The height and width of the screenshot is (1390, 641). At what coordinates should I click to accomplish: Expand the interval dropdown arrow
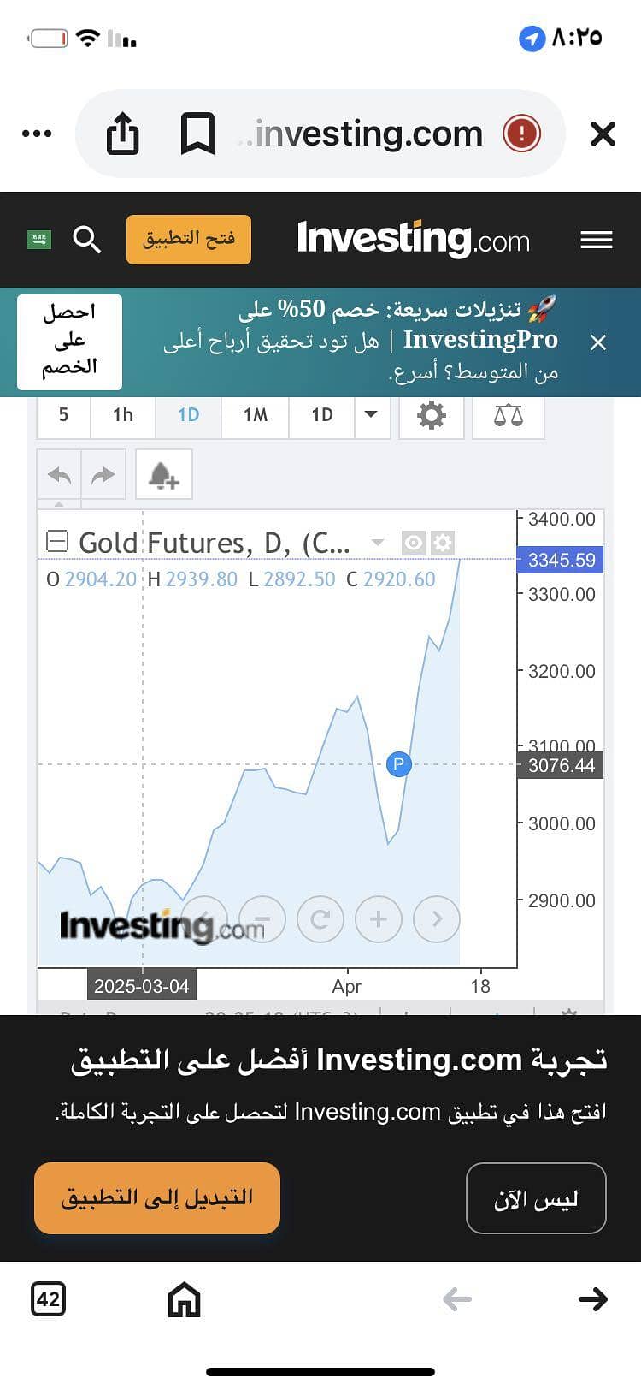coord(371,415)
